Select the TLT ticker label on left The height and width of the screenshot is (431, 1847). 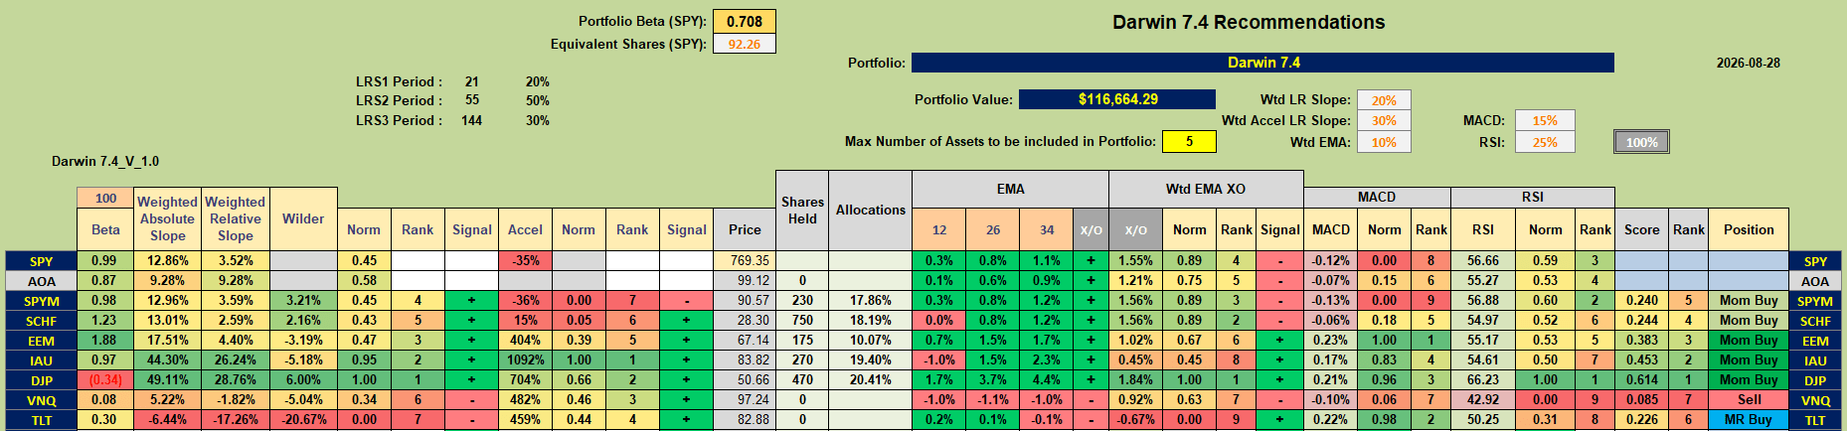tap(41, 420)
